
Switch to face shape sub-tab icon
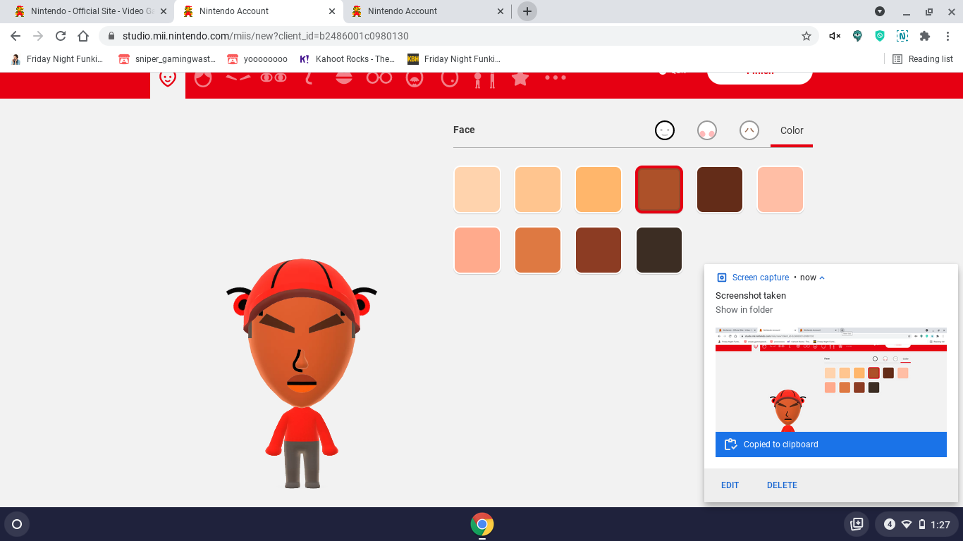tap(665, 130)
